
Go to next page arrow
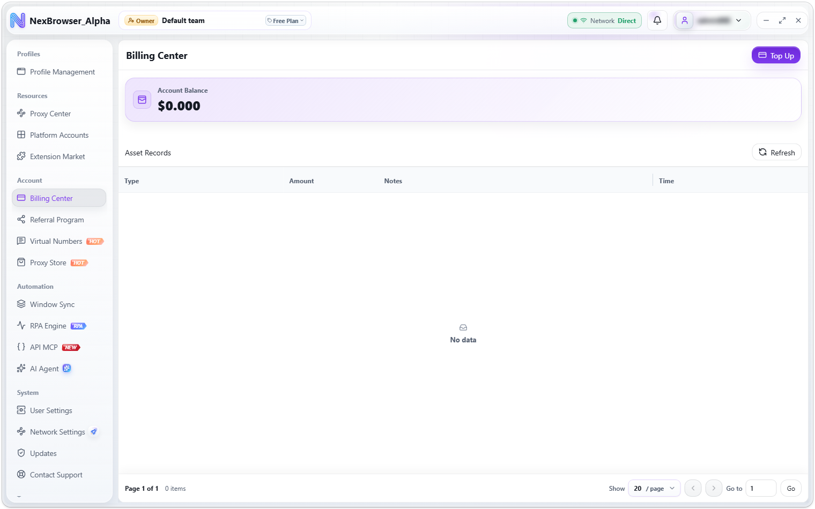[x=714, y=488]
